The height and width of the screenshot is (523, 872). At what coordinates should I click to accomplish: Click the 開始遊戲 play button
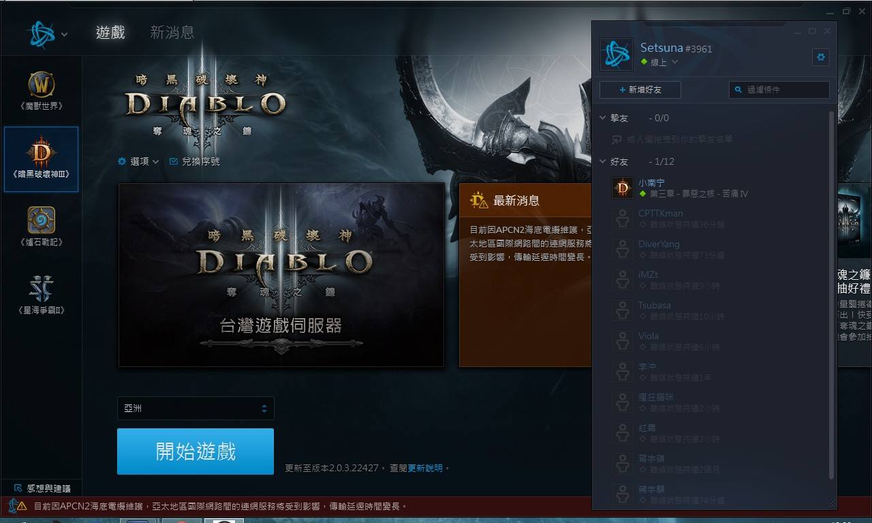pyautogui.click(x=196, y=451)
